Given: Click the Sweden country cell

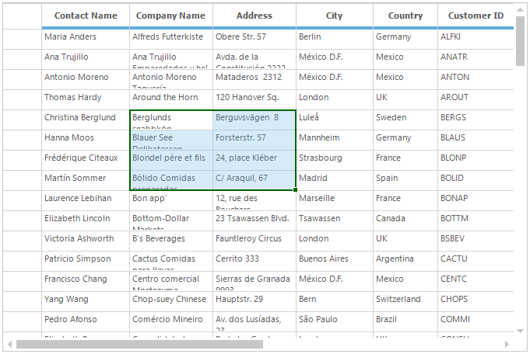Looking at the screenshot, I should tap(405, 118).
